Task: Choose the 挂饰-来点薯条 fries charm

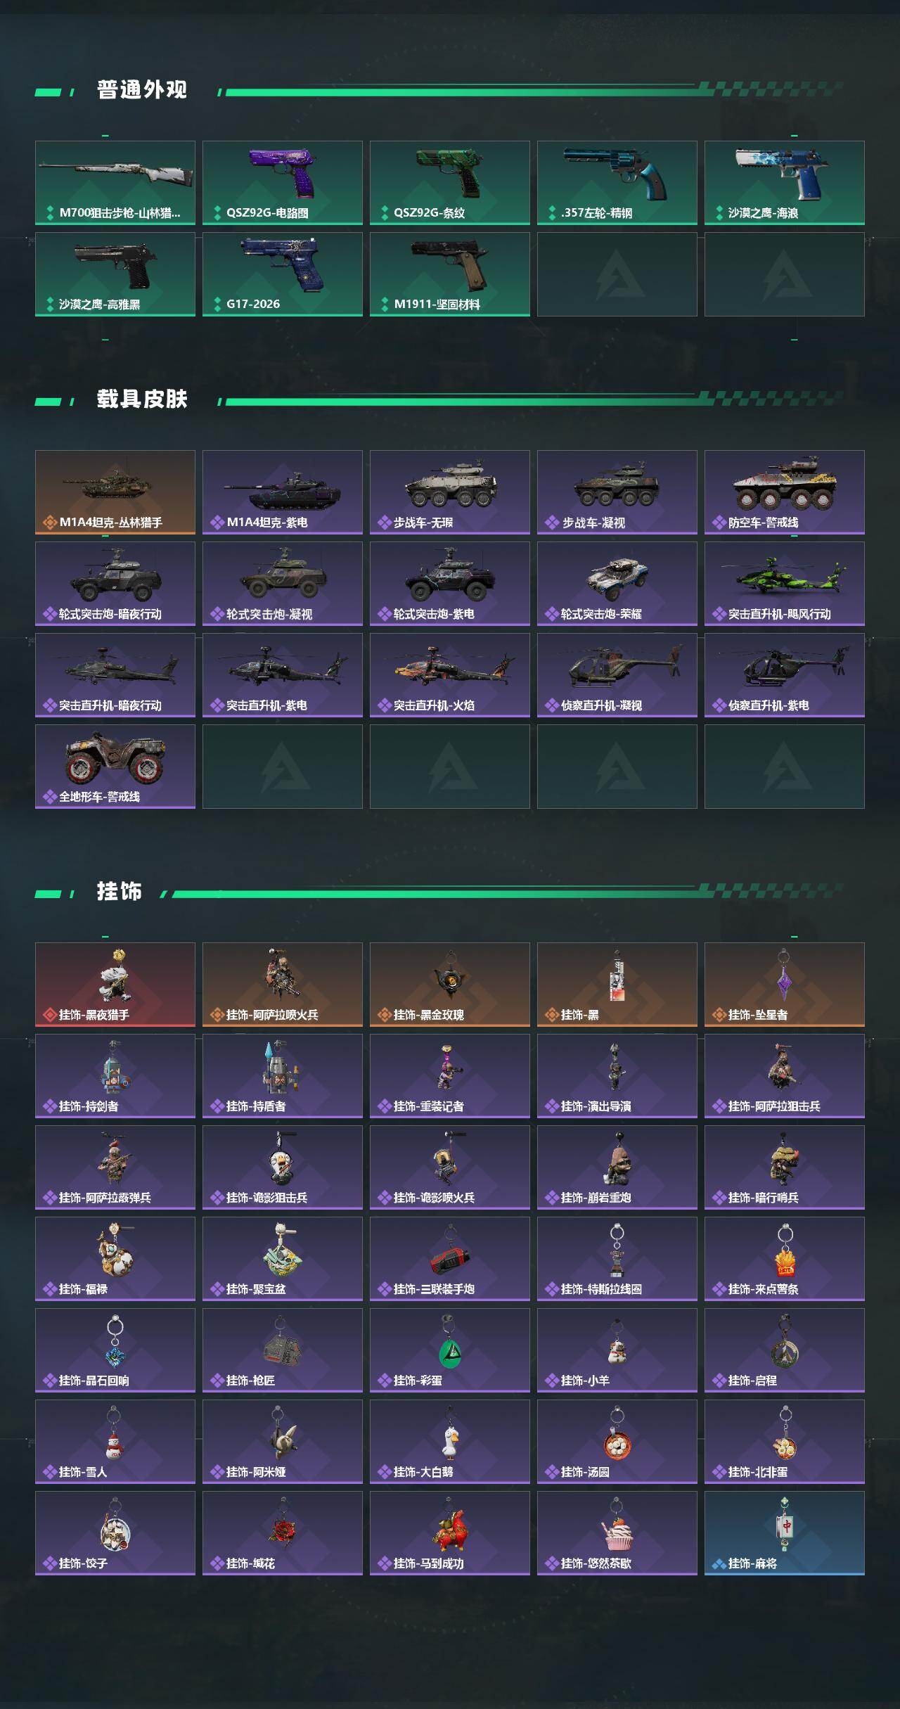Action: point(785,1259)
